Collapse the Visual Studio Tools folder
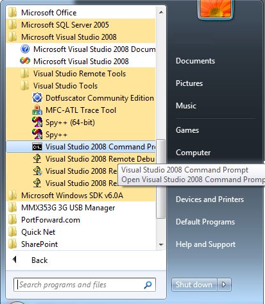 click(81, 86)
